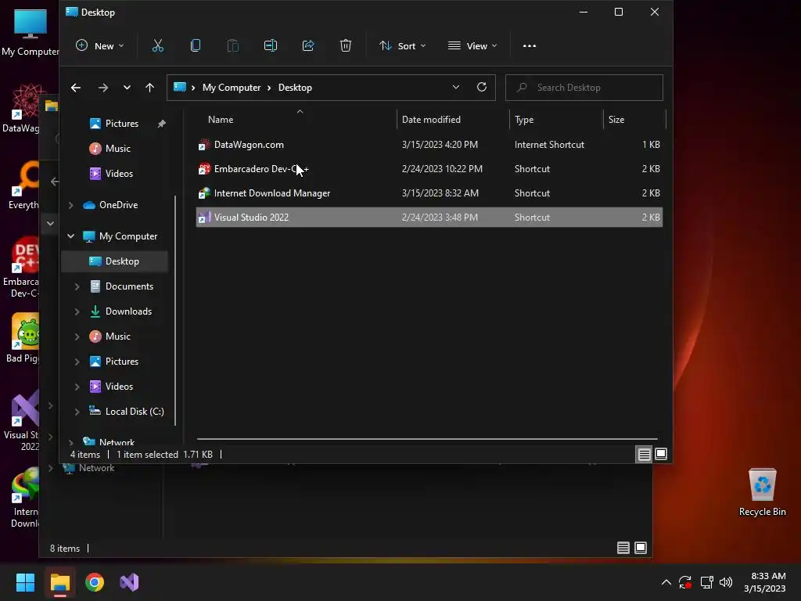The height and width of the screenshot is (601, 801).
Task: Expand address bar history dropdown
Action: tap(456, 88)
